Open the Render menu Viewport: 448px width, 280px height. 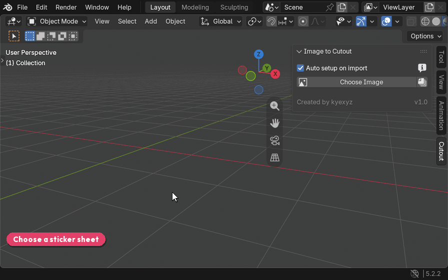(66, 7)
